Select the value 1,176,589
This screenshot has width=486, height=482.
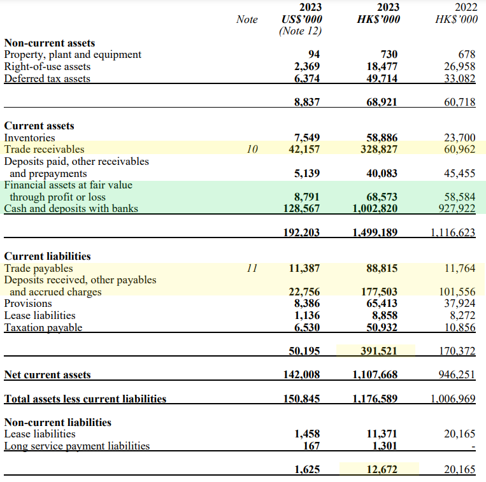point(375,399)
